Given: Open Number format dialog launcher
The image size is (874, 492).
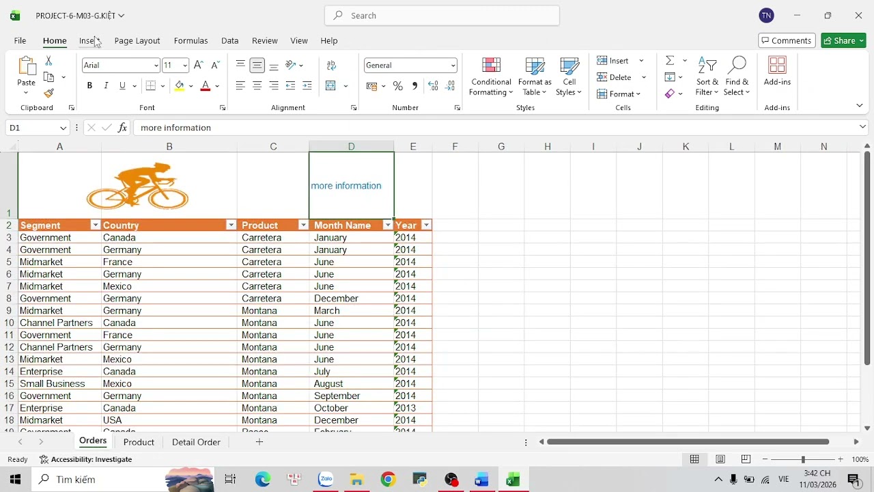Looking at the screenshot, I should [457, 108].
